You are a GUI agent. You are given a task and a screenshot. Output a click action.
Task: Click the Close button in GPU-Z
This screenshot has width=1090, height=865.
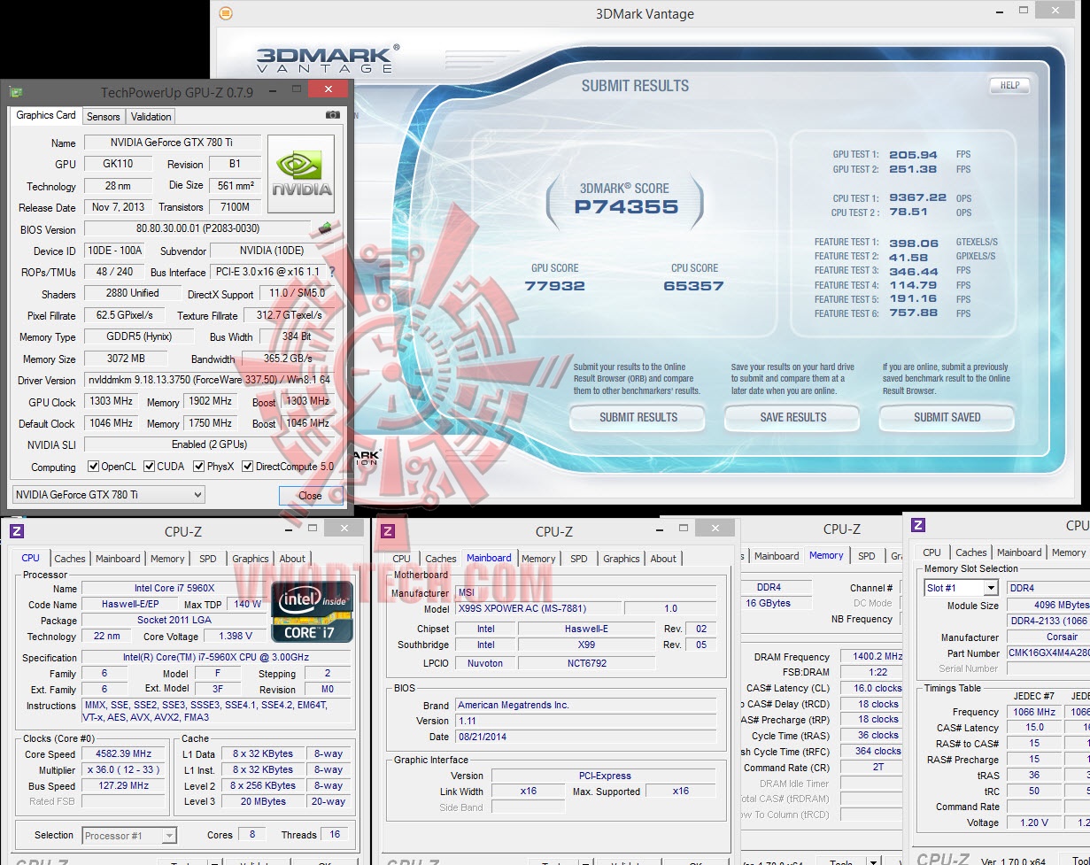[x=310, y=496]
